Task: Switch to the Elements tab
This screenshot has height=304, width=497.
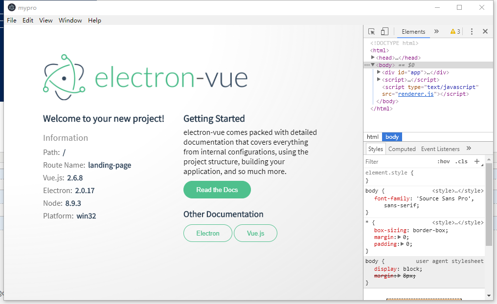Action: pyautogui.click(x=413, y=32)
